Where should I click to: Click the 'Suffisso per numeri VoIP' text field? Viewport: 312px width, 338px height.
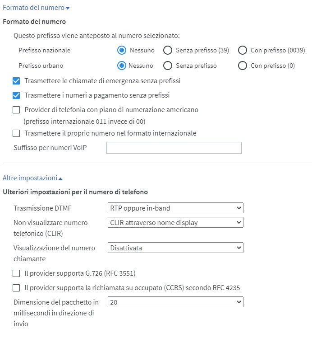pos(174,148)
